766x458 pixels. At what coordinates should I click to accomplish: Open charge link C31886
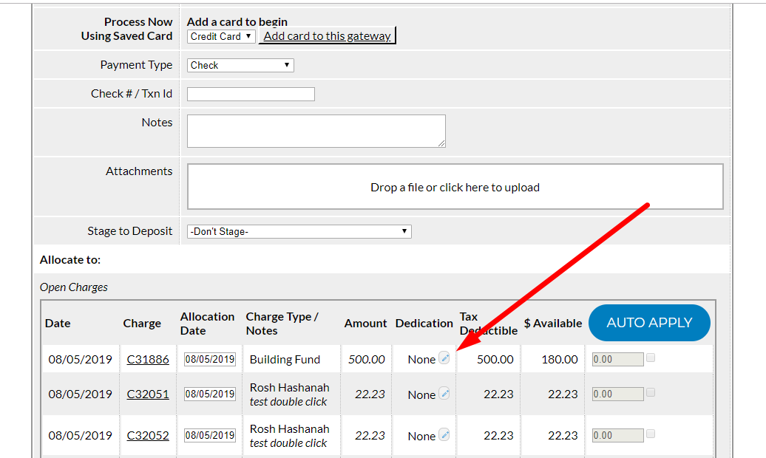click(x=148, y=360)
